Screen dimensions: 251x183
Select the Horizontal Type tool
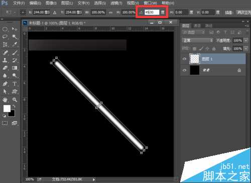(x=15, y=83)
